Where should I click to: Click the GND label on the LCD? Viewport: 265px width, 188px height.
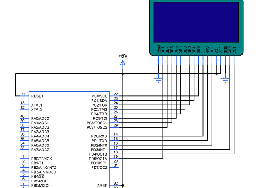coord(225,49)
